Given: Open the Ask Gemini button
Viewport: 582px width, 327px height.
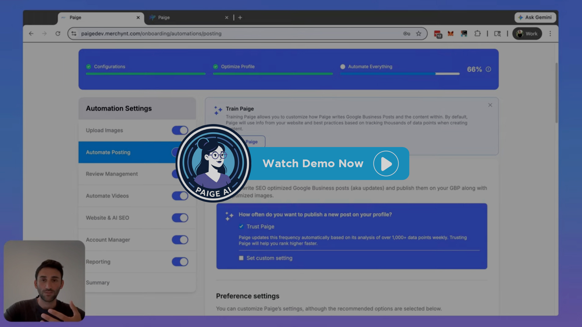Looking at the screenshot, I should 535,17.
